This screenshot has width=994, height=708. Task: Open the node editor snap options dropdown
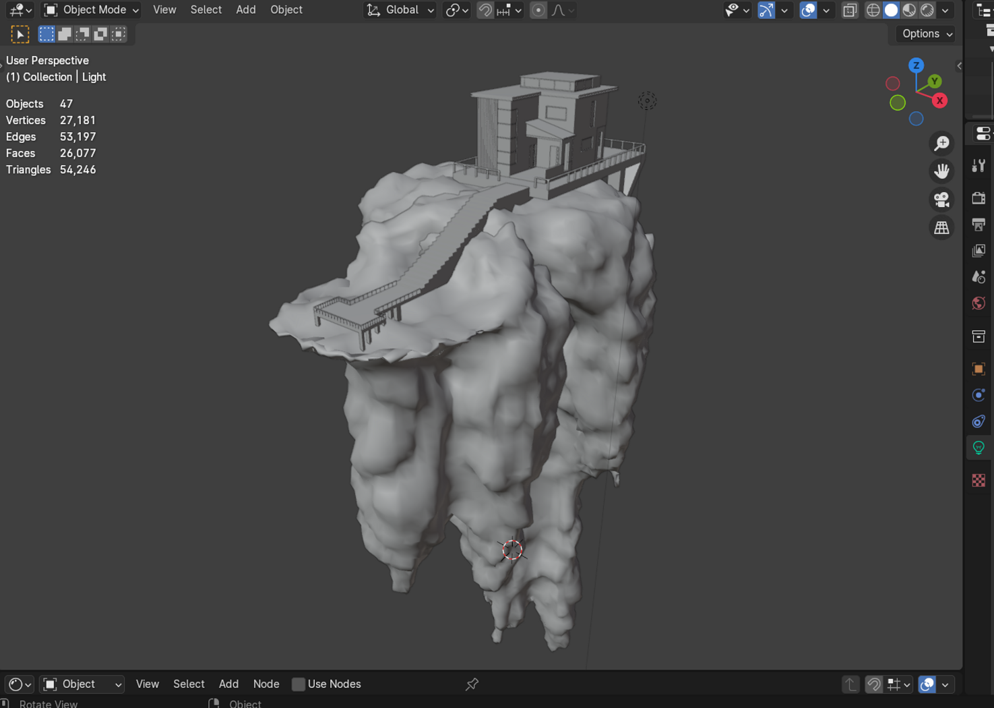point(899,684)
